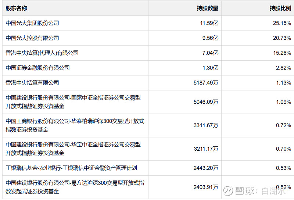
Task: Click the 股东名称 column header
Action: (x=16, y=8)
